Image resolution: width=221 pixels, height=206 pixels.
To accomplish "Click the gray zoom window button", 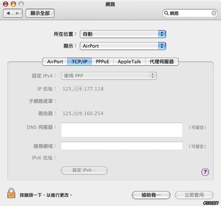I will click(21, 4).
